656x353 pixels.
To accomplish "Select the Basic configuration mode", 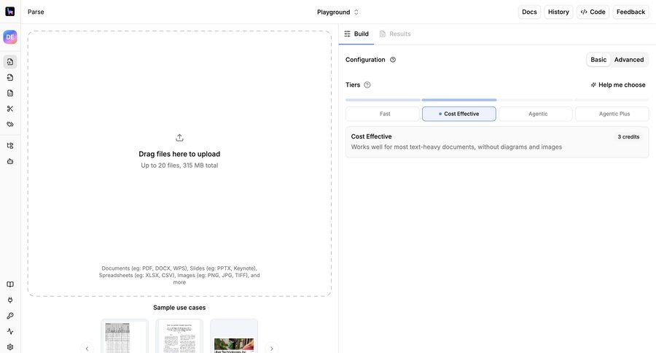I will [598, 60].
